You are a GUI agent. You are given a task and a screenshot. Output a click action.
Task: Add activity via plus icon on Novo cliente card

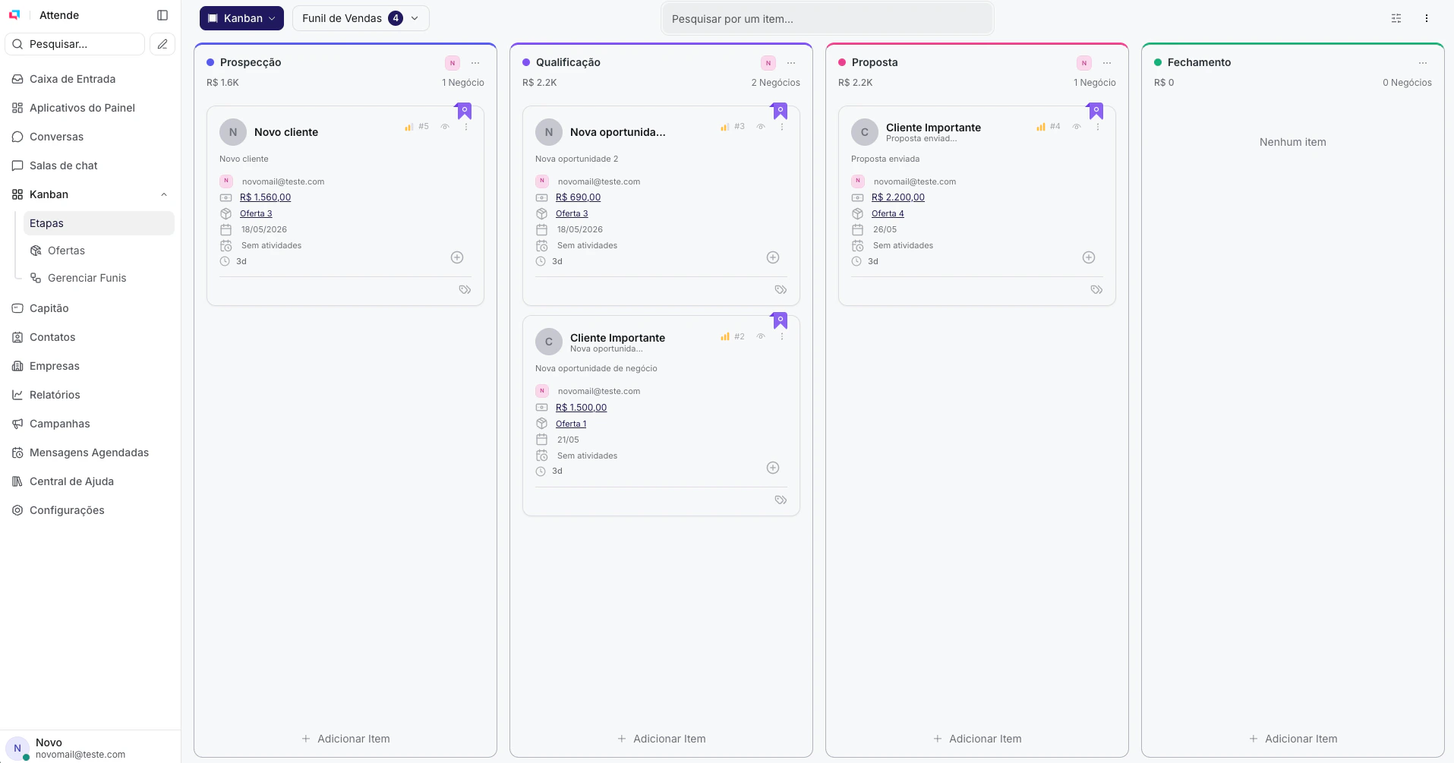457,257
